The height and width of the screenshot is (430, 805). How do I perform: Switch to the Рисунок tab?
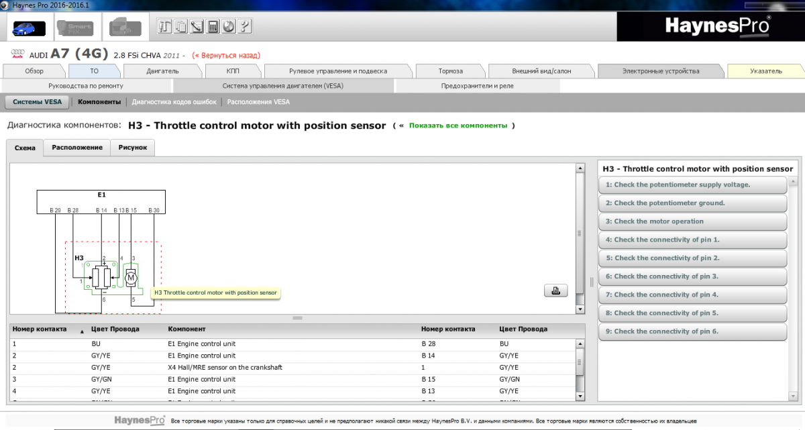click(x=133, y=148)
